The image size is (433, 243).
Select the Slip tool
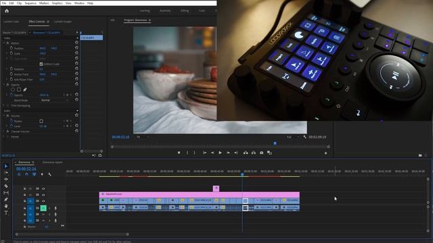coord(6,193)
